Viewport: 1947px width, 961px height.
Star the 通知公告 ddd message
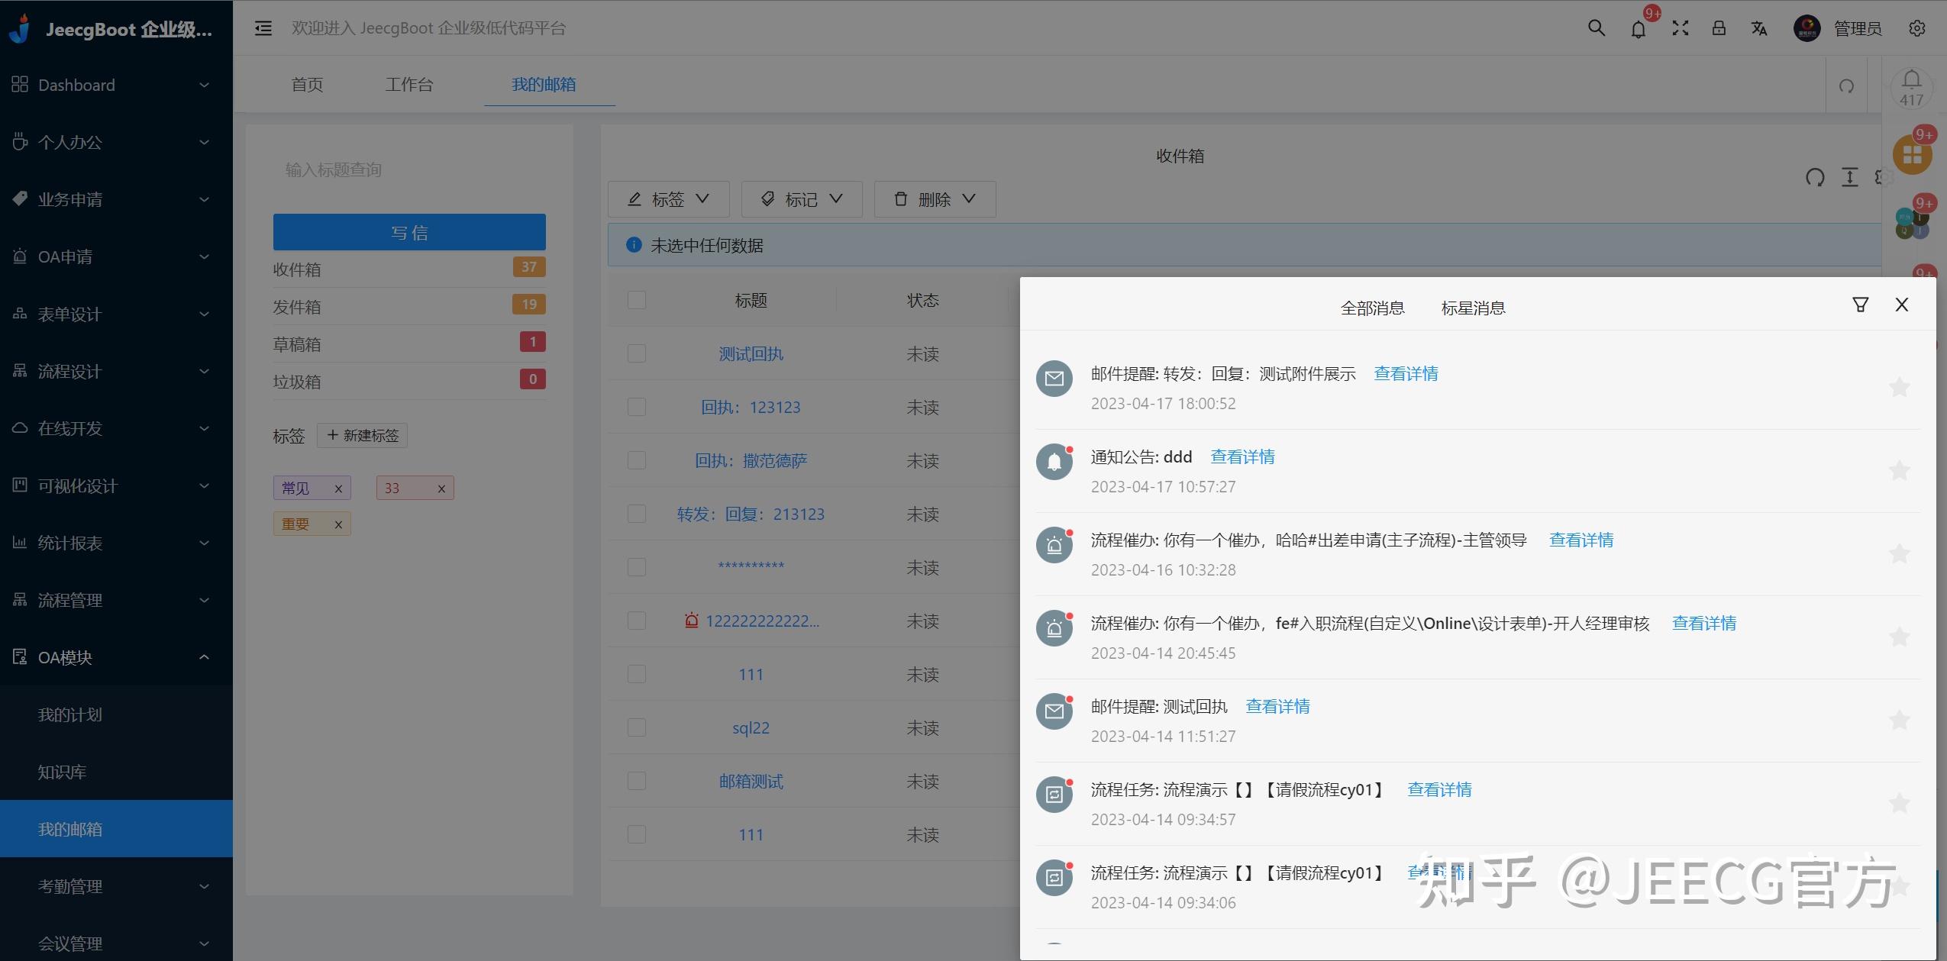[1900, 470]
